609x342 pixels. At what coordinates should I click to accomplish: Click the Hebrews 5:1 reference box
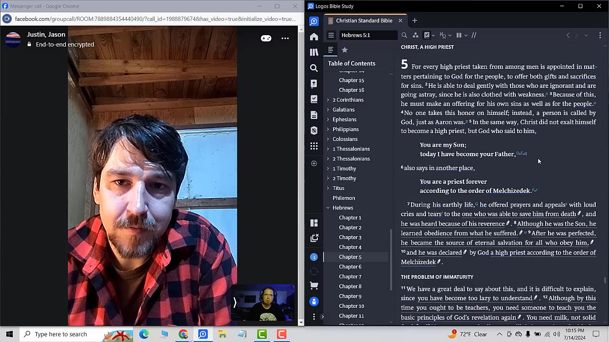[x=368, y=35]
